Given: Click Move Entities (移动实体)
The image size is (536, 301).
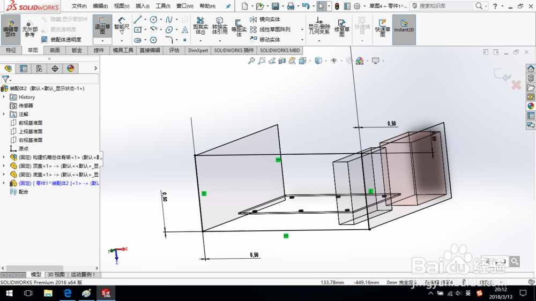Looking at the screenshot, I should click(265, 40).
